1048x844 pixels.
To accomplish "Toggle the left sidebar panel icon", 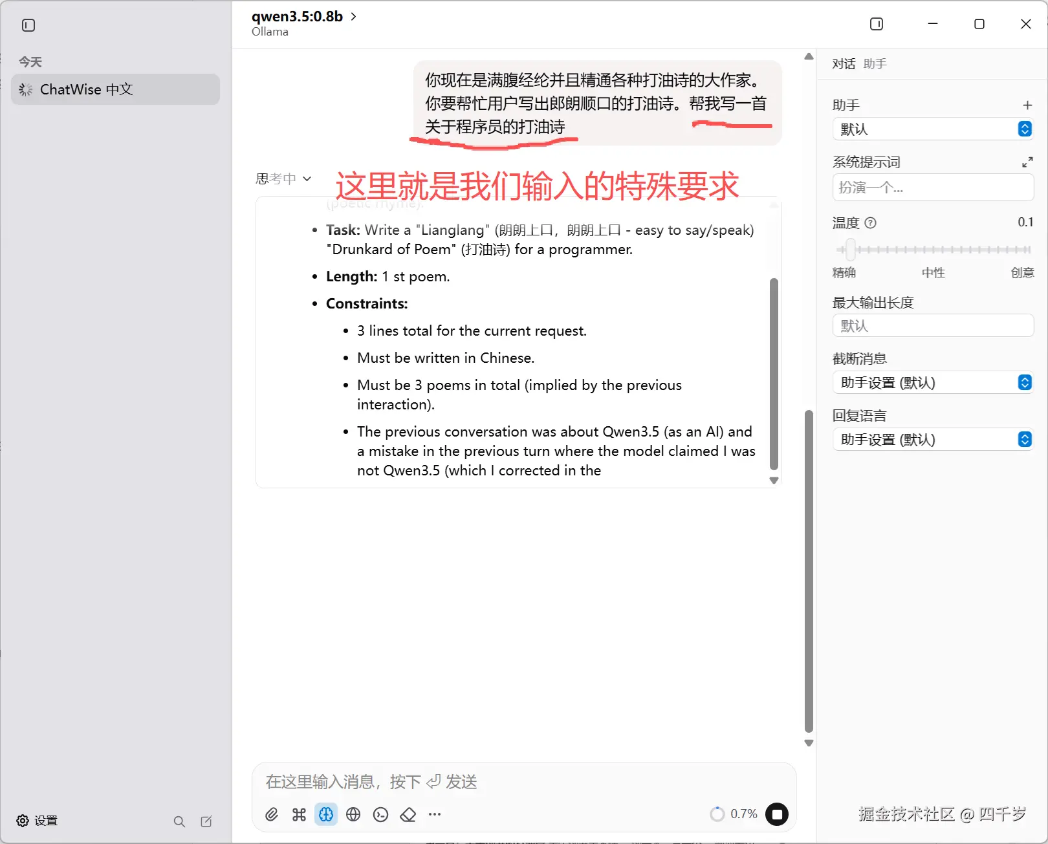I will pos(28,25).
